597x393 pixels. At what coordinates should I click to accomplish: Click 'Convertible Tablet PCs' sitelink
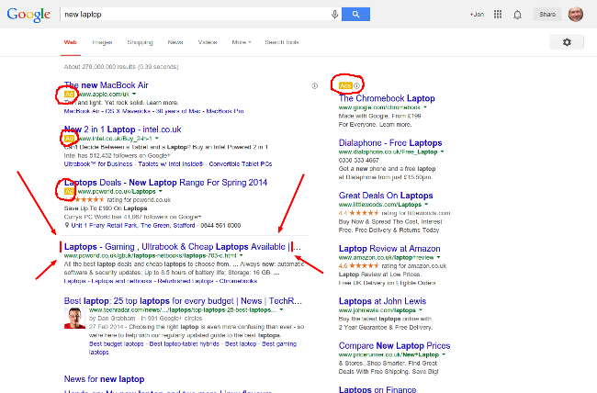coord(241,164)
